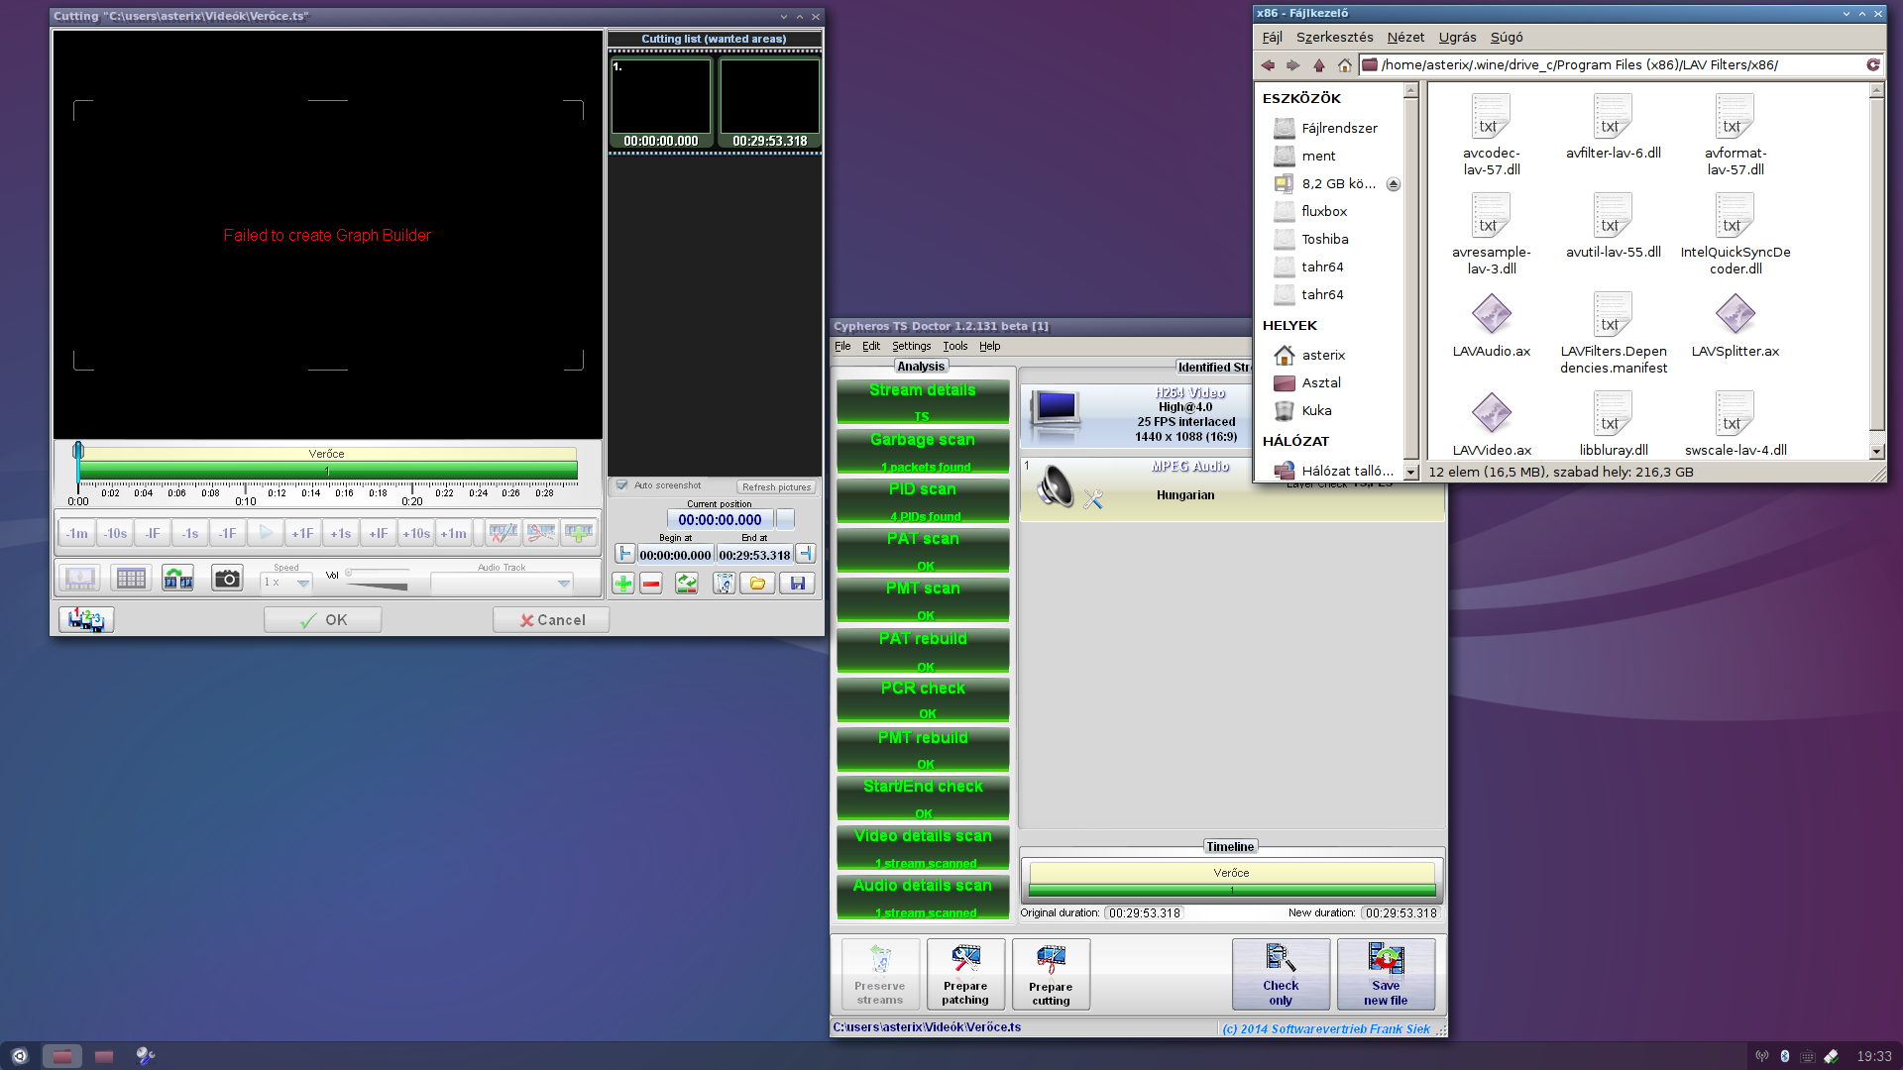Save cut list with floppy disk icon
Screen dimensions: 1903x1070
(798, 584)
